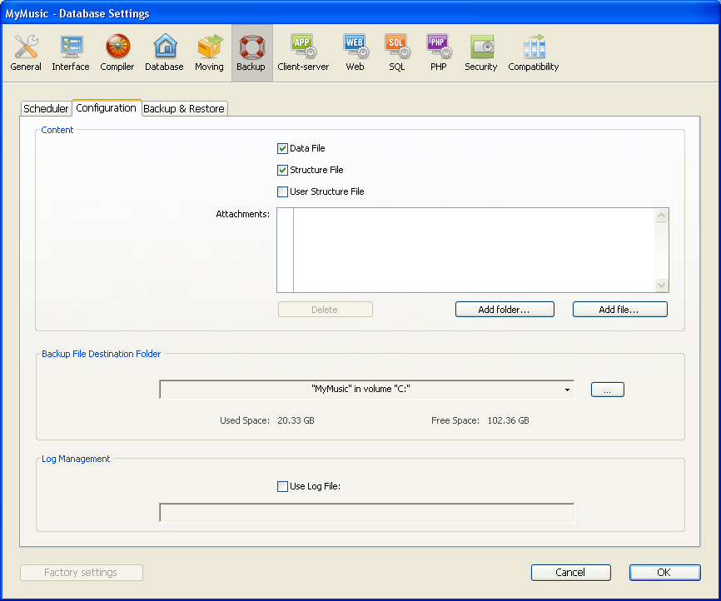
Task: Click the Add folder... button
Action: click(x=505, y=310)
